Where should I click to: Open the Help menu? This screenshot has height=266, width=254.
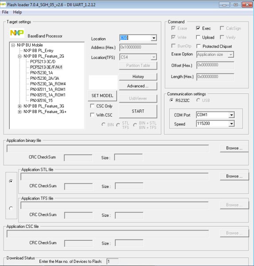coord(17,12)
